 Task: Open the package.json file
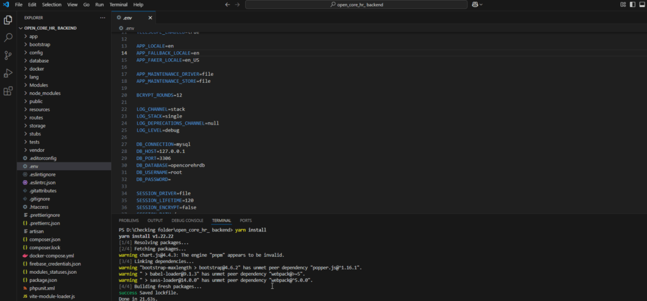(x=64, y=280)
